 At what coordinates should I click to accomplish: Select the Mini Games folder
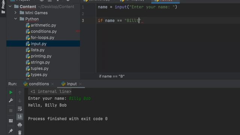(x=36, y=13)
